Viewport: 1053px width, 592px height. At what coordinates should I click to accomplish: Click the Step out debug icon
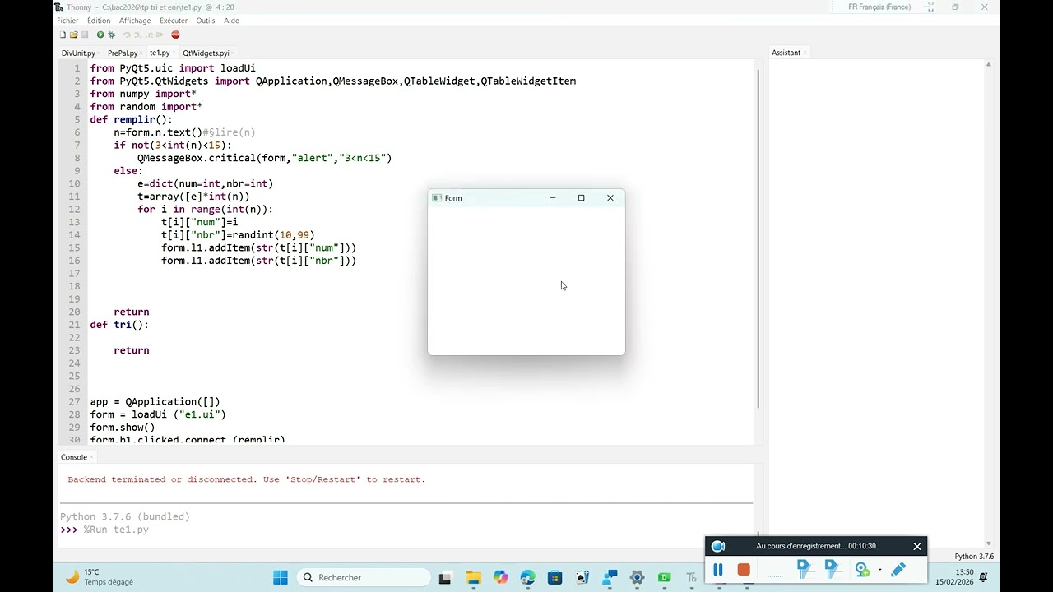tap(148, 35)
